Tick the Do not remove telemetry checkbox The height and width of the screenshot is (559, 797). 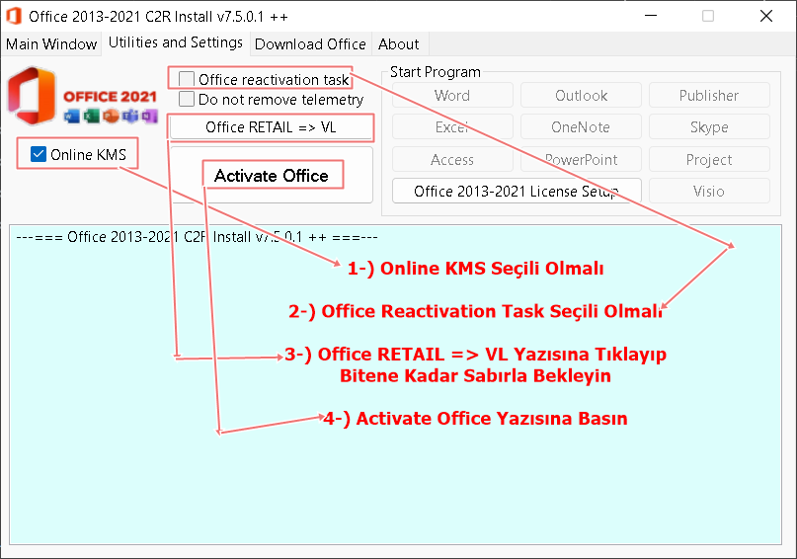click(187, 99)
